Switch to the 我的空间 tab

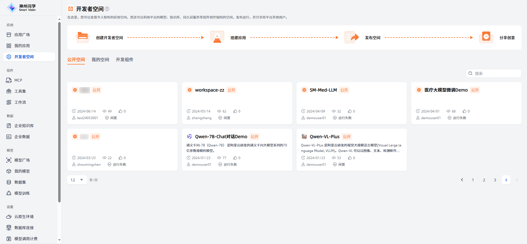pyautogui.click(x=100, y=60)
